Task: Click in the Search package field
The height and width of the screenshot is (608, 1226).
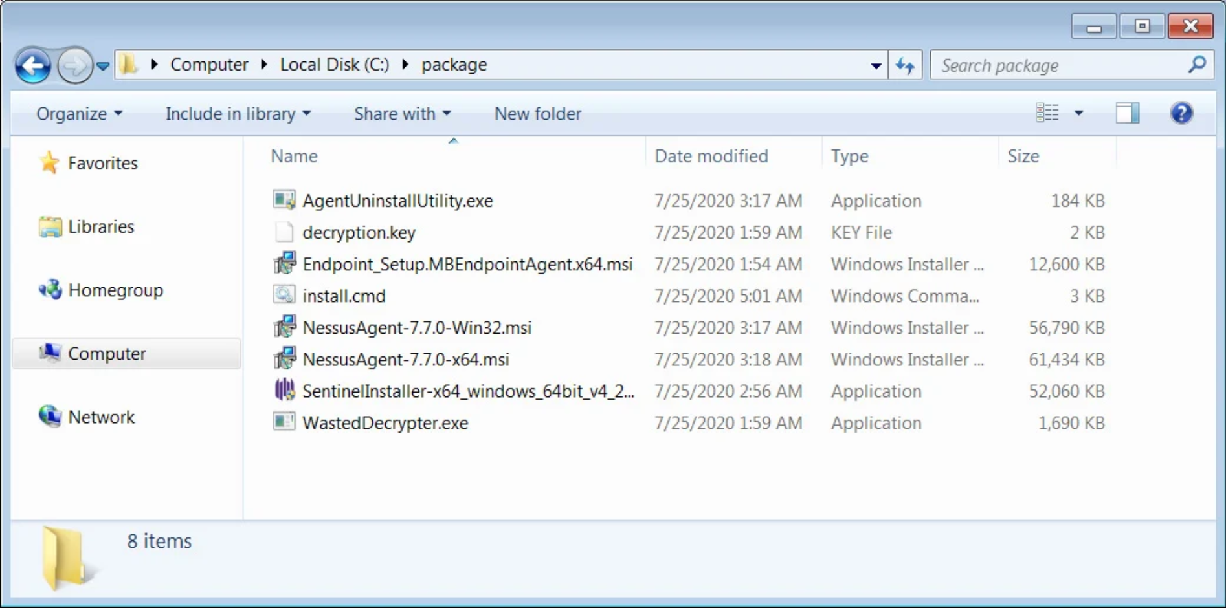Action: click(1058, 65)
